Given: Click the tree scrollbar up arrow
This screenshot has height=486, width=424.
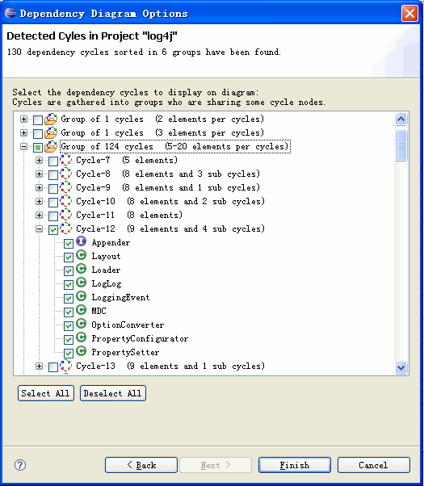Looking at the screenshot, I should pyautogui.click(x=401, y=119).
